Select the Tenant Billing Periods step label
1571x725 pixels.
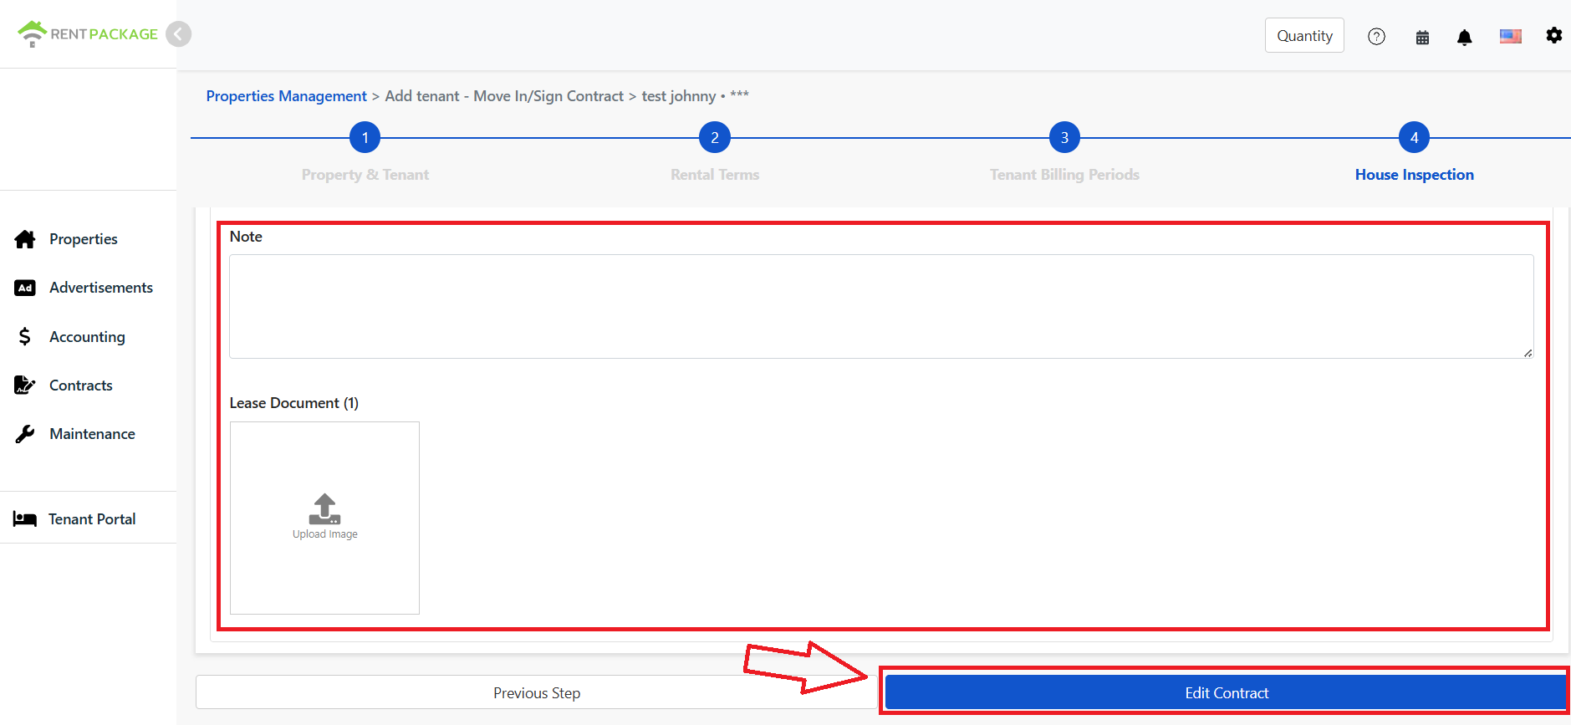[x=1064, y=175]
